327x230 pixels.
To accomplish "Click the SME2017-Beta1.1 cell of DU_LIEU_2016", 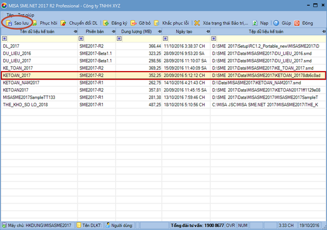I will (95, 53).
